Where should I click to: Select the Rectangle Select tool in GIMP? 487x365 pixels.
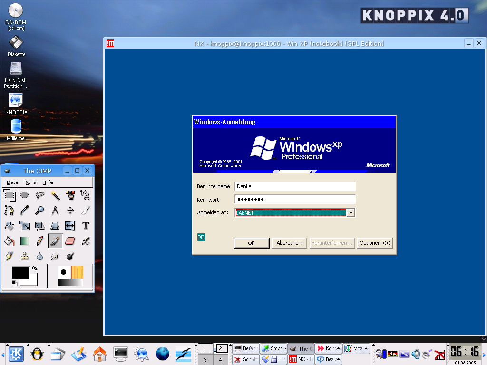[10, 195]
